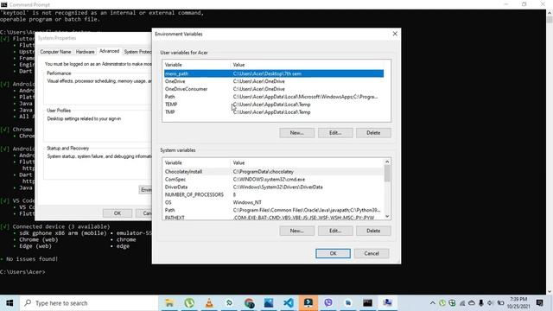The height and width of the screenshot is (311, 553).
Task: Select the OneDriveConsumer user variable
Action: click(274, 89)
